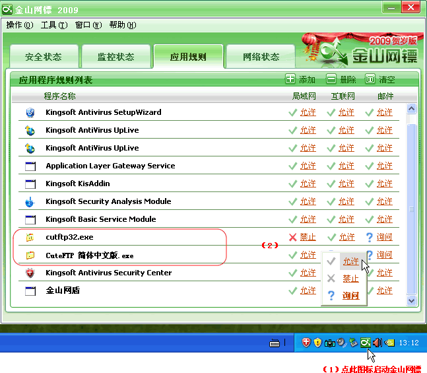Change 邮件 询问 rule for CuteFTP 简体中文版.exe

pyautogui.click(x=385, y=255)
